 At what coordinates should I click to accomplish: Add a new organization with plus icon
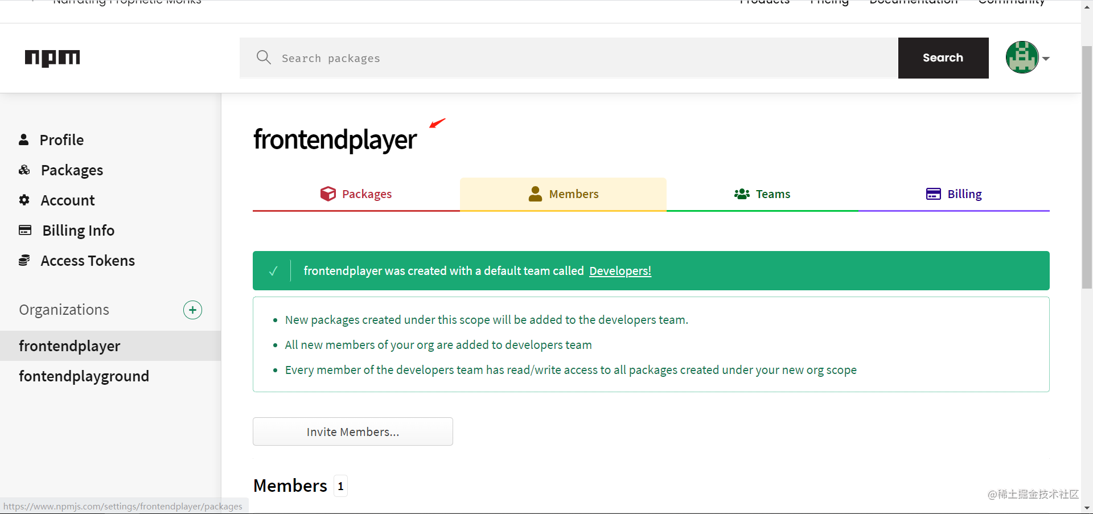(x=192, y=310)
